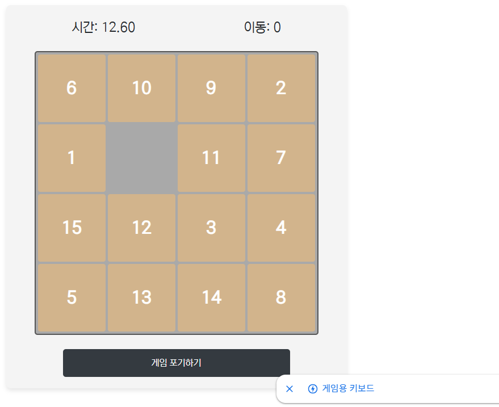Slide tile 12 upward into gap
499x407 pixels.
[141, 228]
